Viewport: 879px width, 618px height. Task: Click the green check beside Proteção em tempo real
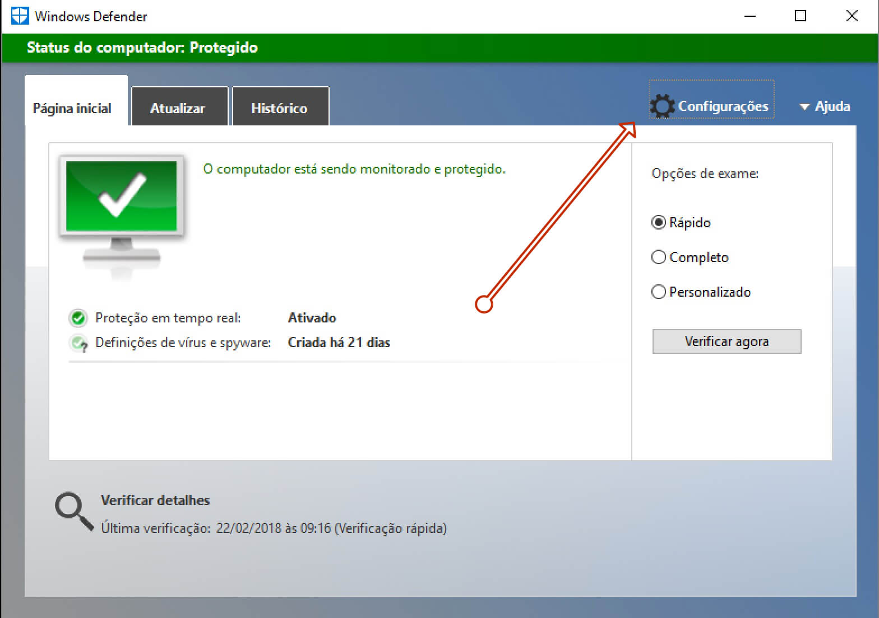[x=78, y=318]
